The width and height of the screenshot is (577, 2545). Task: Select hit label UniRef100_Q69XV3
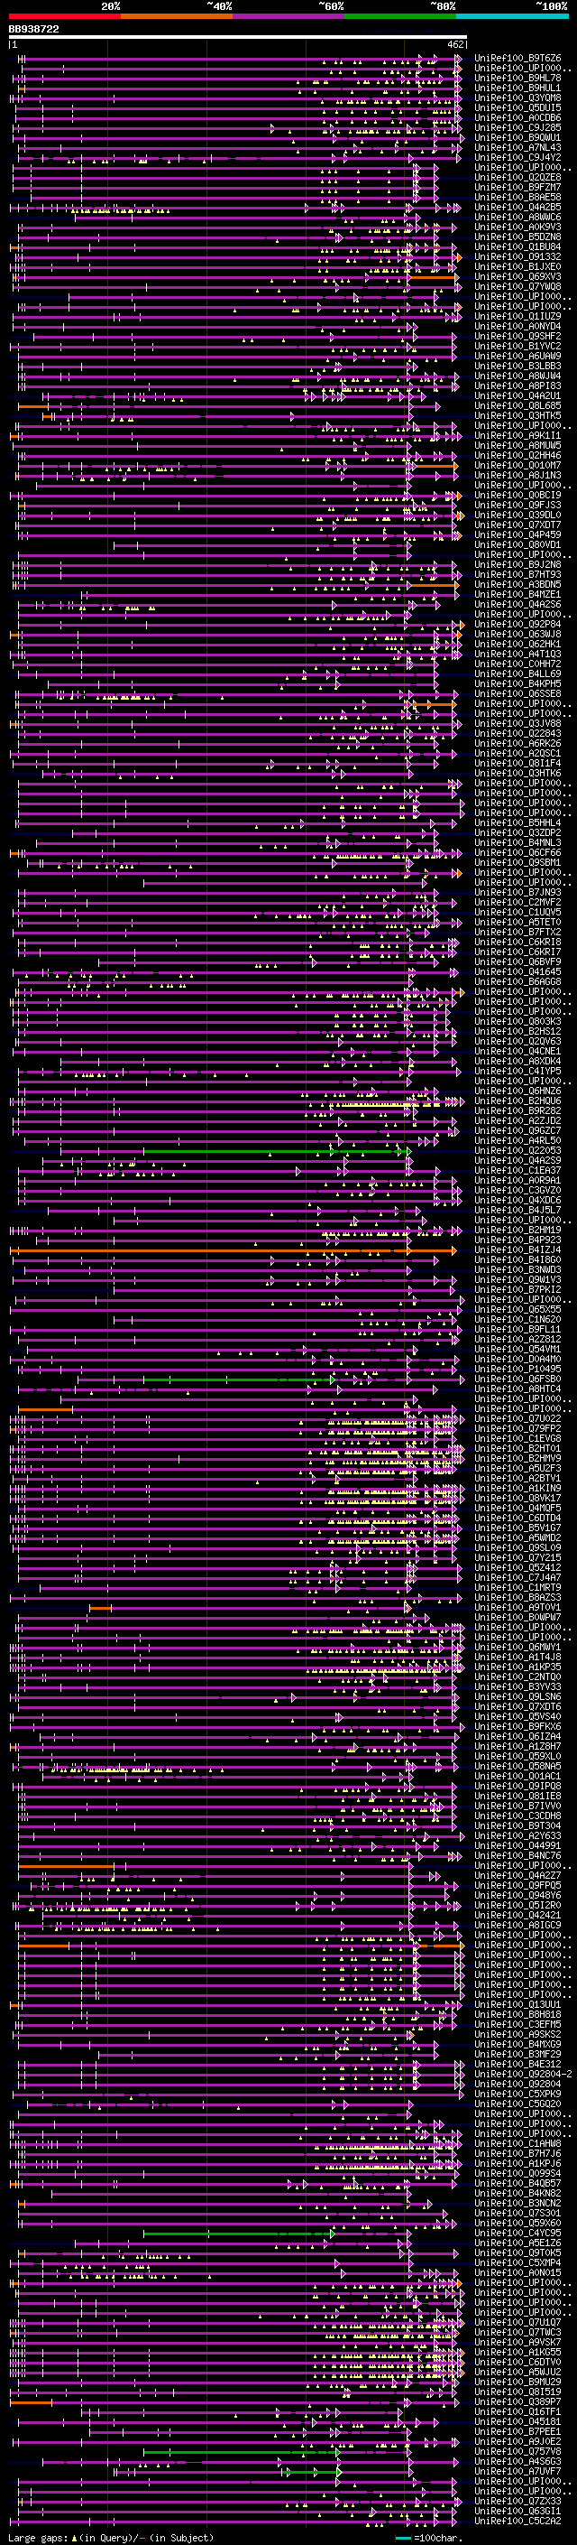point(517,276)
